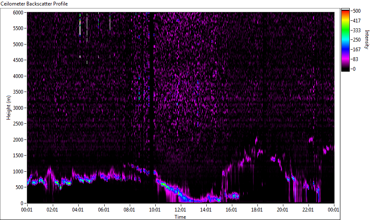The height and width of the screenshot is (220, 371).
Task: Click the 20:01 time axis tick
Action: click(283, 210)
